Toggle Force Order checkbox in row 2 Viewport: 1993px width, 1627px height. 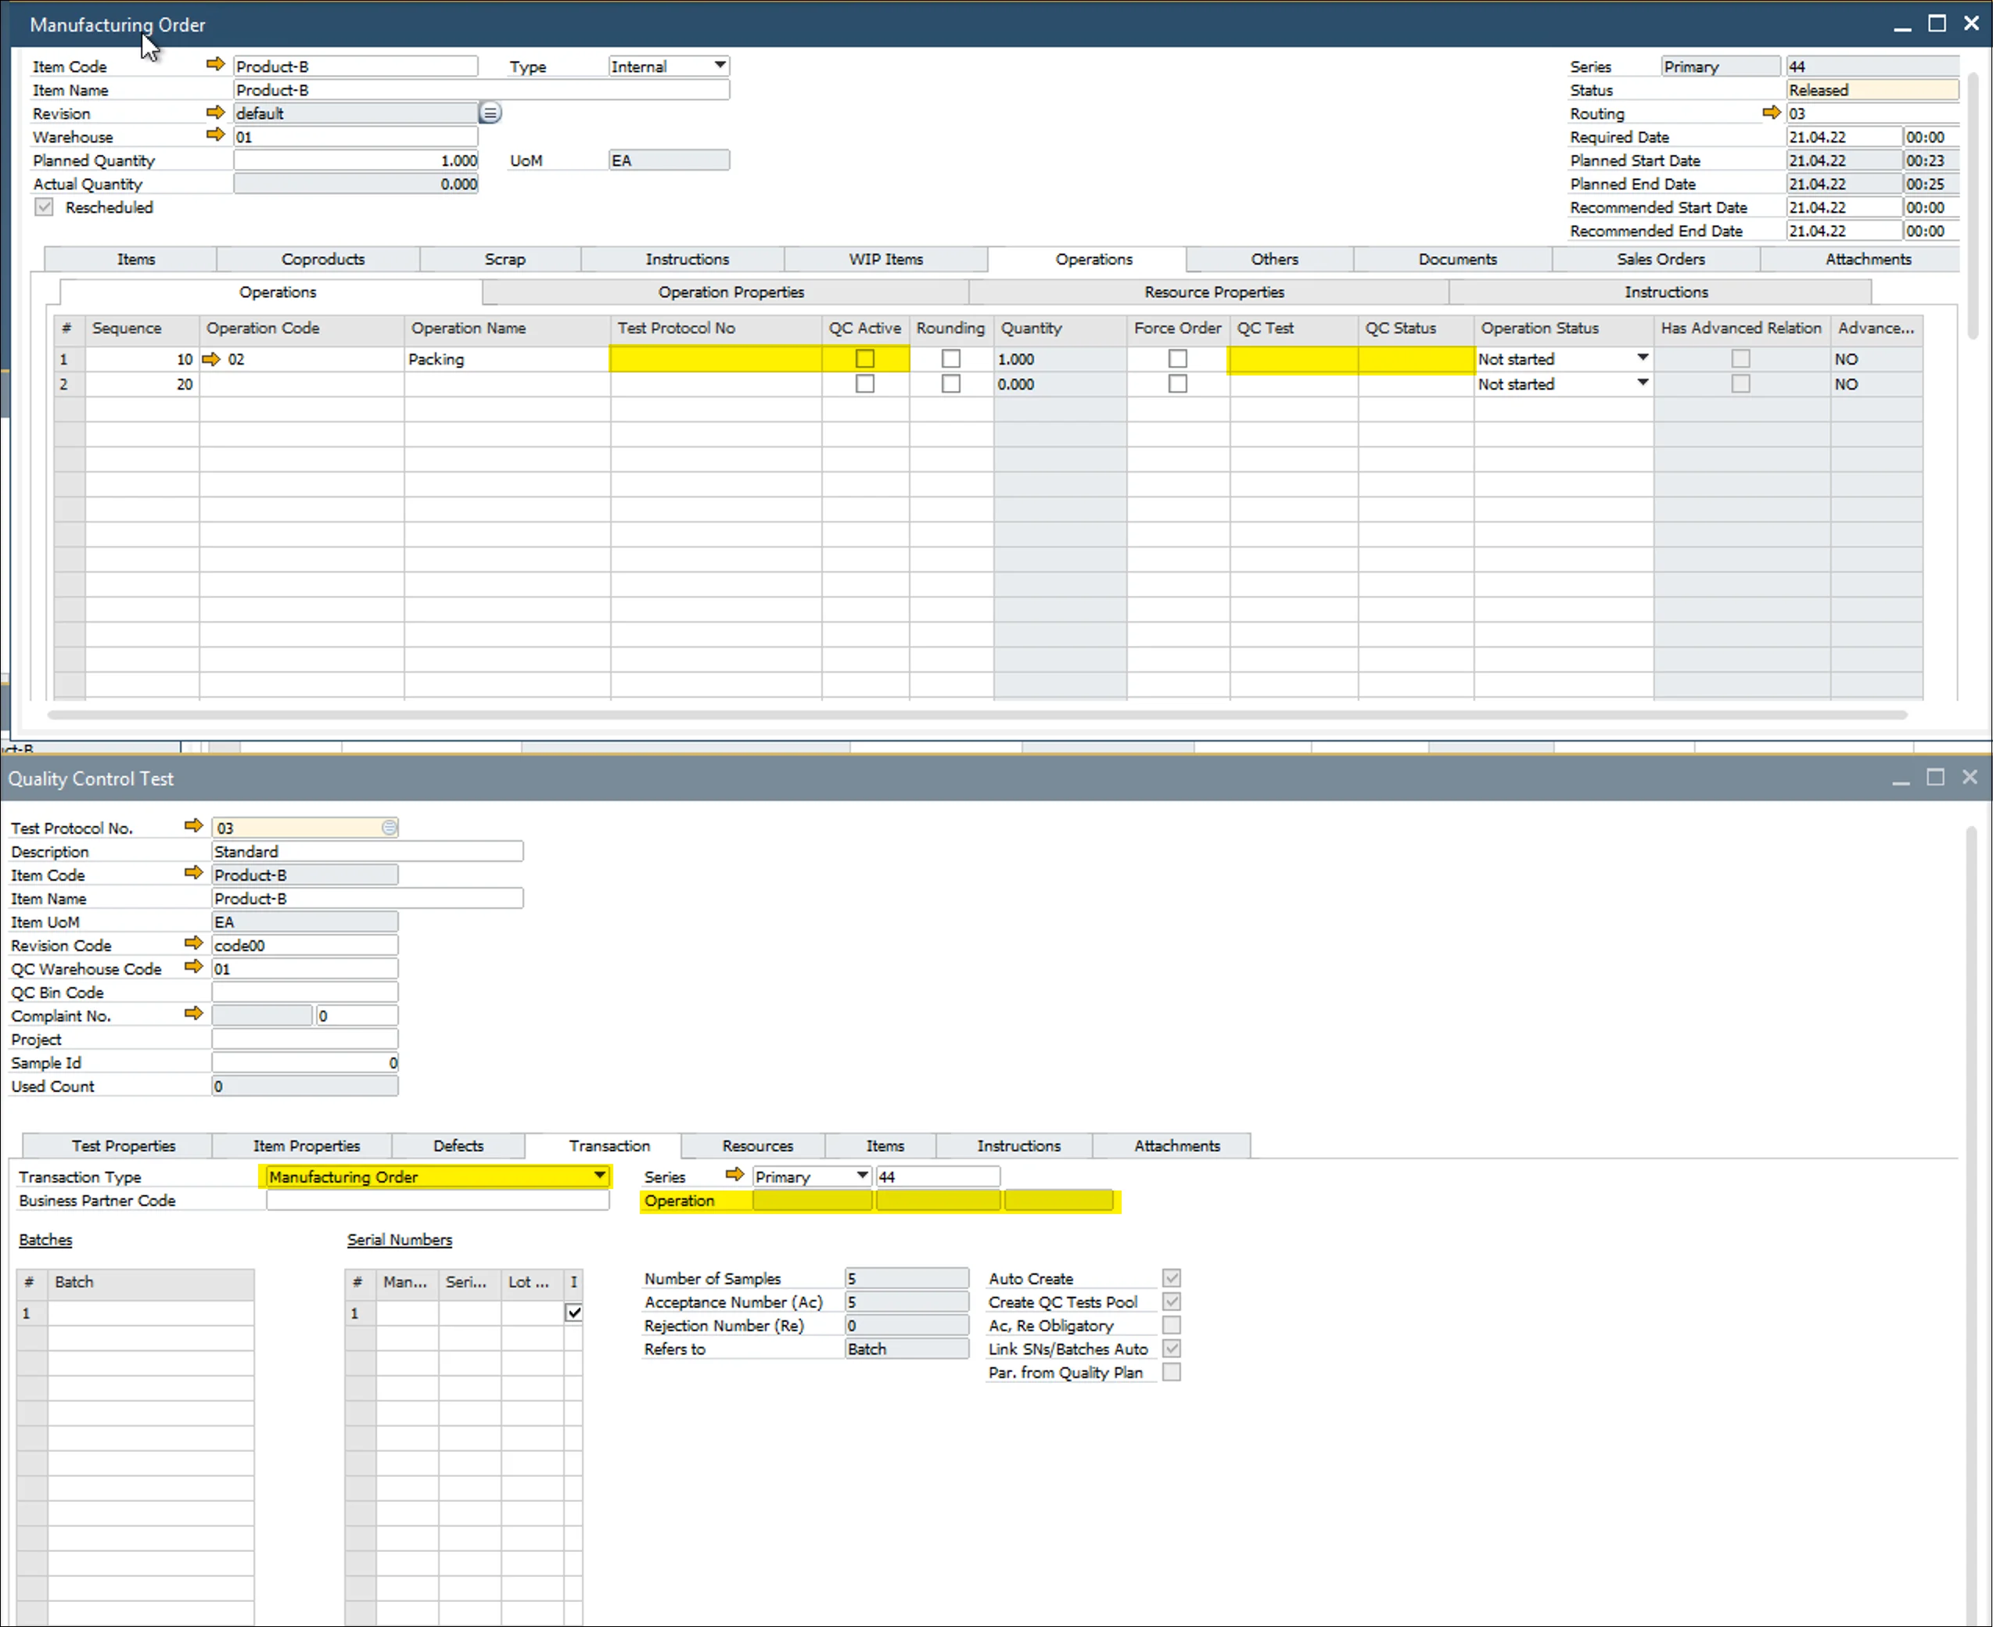tap(1178, 384)
